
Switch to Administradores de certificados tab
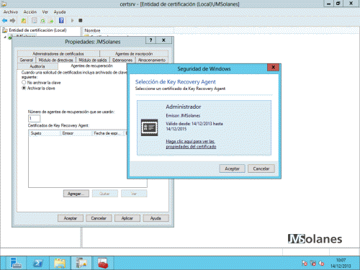(x=58, y=54)
